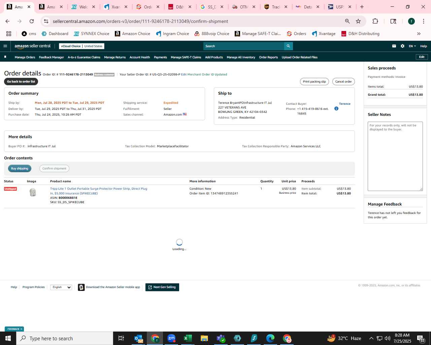This screenshot has height=345, width=431.
Task: Show more bookmarks chevron
Action: click(419, 34)
